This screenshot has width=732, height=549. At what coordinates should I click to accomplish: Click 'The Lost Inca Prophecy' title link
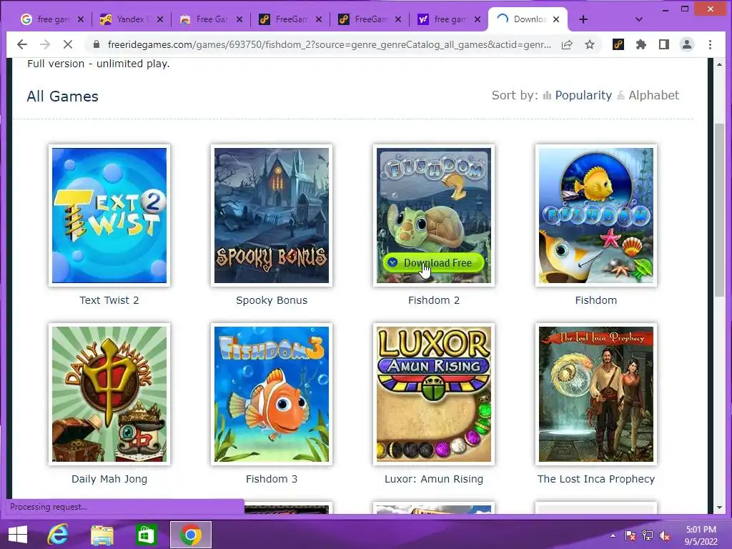tap(596, 479)
